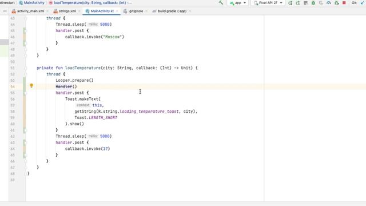The image size is (366, 206).
Task: Click the fold end marker at line 68
Action: point(25,174)
